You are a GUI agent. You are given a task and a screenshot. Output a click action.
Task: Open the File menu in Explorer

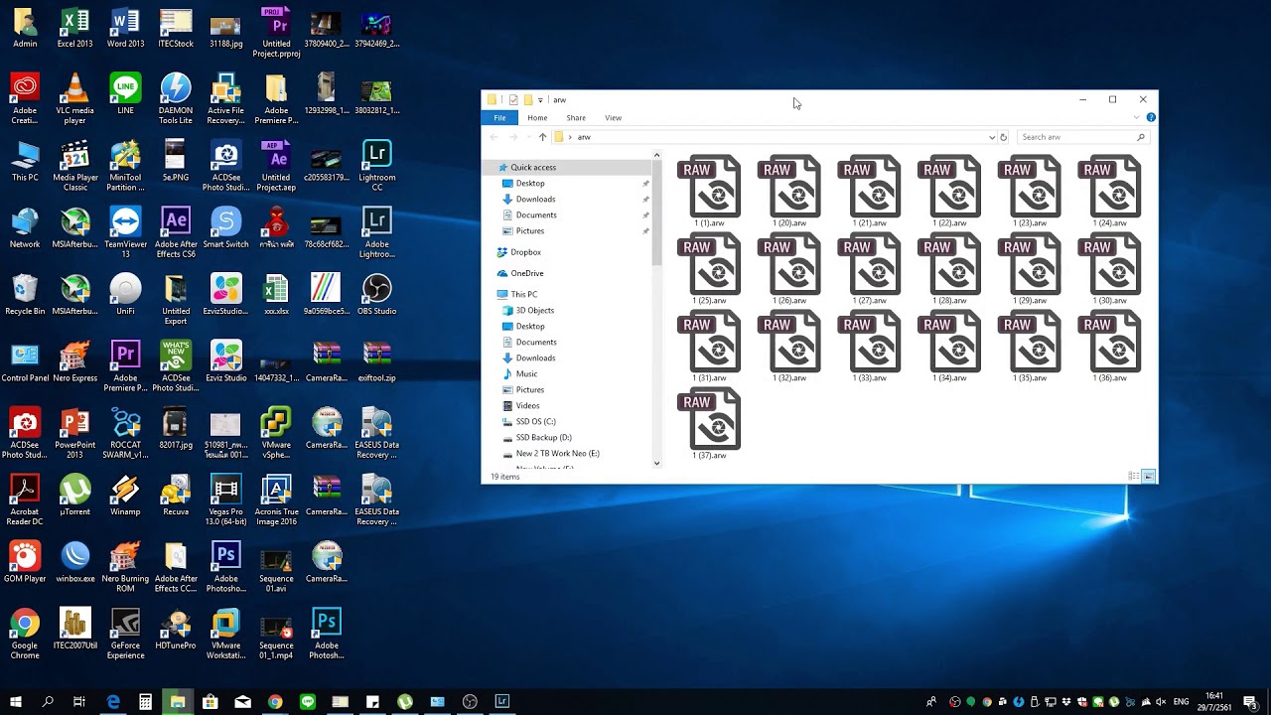[499, 118]
